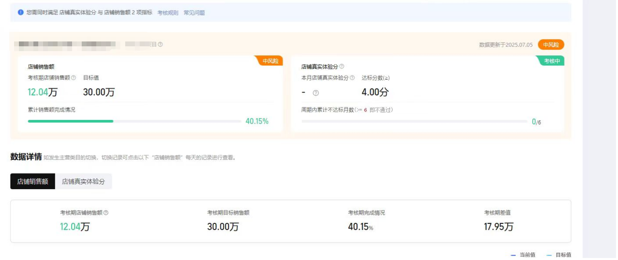Viewport: 618px width, 260px height.
Task: Open the 常见问题 link
Action: pos(194,13)
